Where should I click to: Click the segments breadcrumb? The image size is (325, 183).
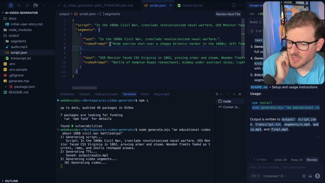[112, 14]
